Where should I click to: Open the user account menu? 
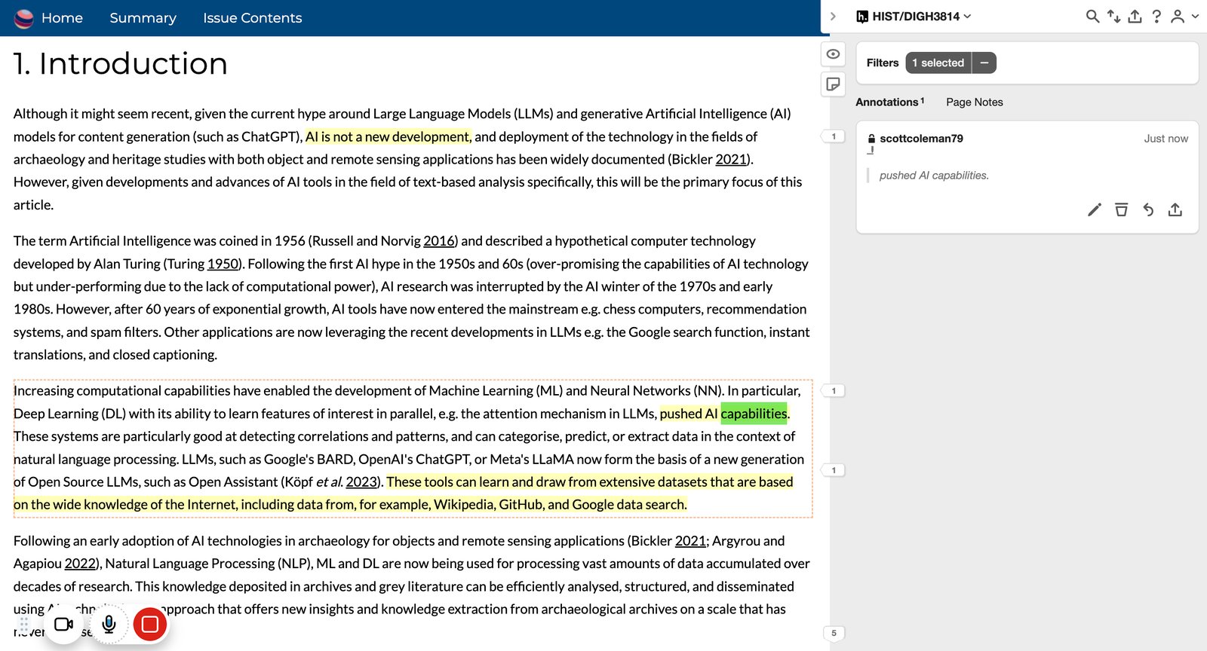[1184, 17]
